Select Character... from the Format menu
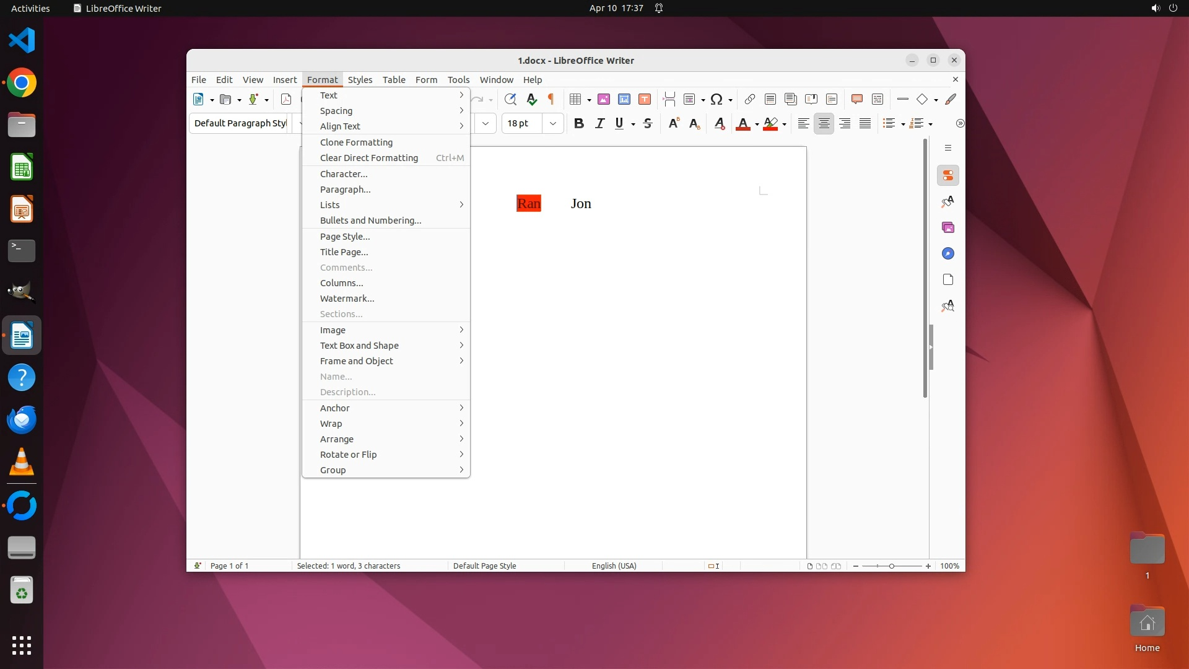The width and height of the screenshot is (1189, 669). (x=344, y=174)
